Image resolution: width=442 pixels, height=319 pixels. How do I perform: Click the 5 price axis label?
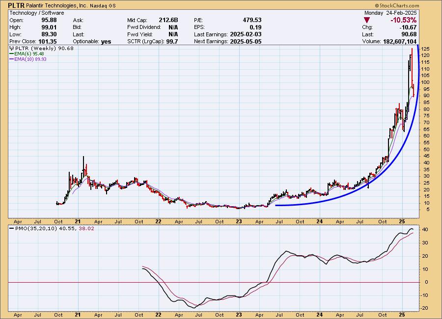(428, 210)
